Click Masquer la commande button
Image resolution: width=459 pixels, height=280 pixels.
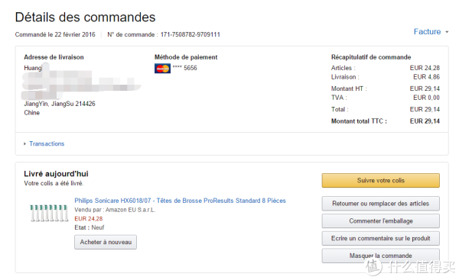[x=380, y=256]
